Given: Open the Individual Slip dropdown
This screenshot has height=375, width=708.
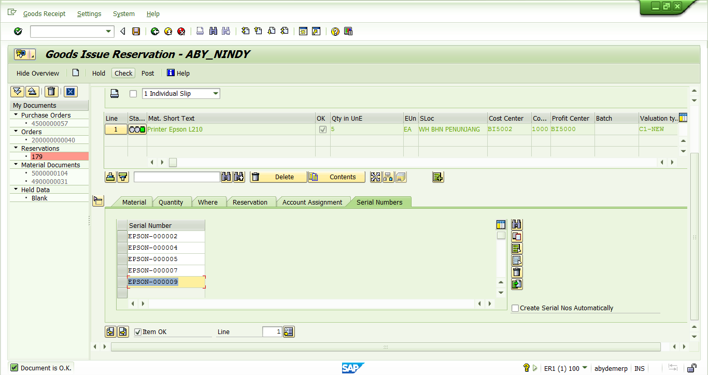Looking at the screenshot, I should click(216, 93).
